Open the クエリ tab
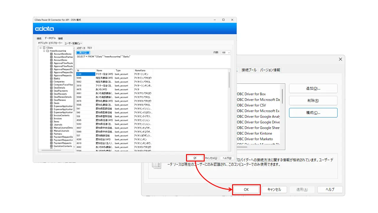378x213 pixels. click(89, 48)
